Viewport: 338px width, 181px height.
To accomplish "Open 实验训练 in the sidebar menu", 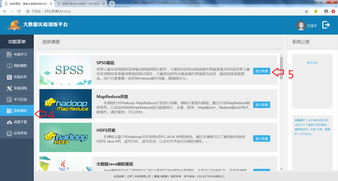I will pyautogui.click(x=17, y=88).
